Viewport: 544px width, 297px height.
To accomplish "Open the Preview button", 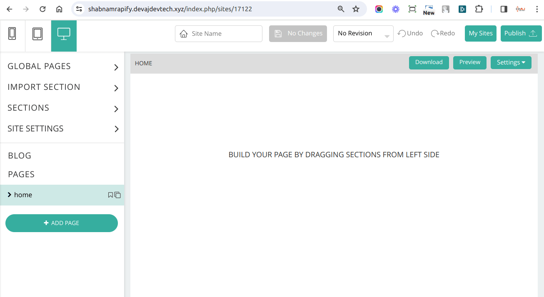I will tap(469, 62).
